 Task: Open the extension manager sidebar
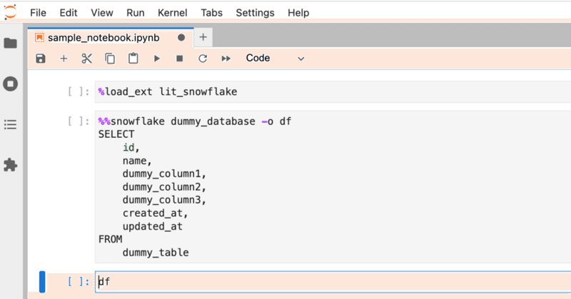tap(11, 165)
